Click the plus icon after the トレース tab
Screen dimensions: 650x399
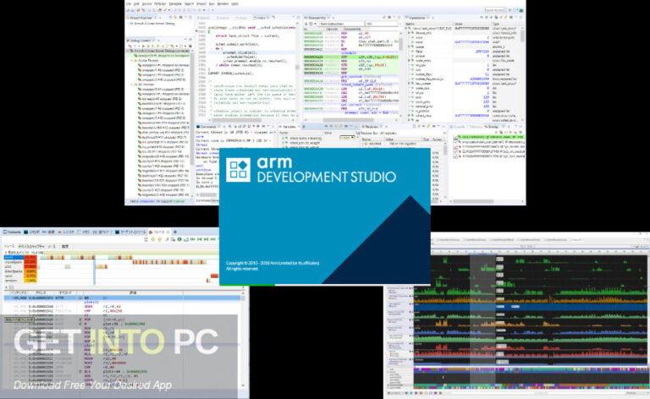pos(175,232)
